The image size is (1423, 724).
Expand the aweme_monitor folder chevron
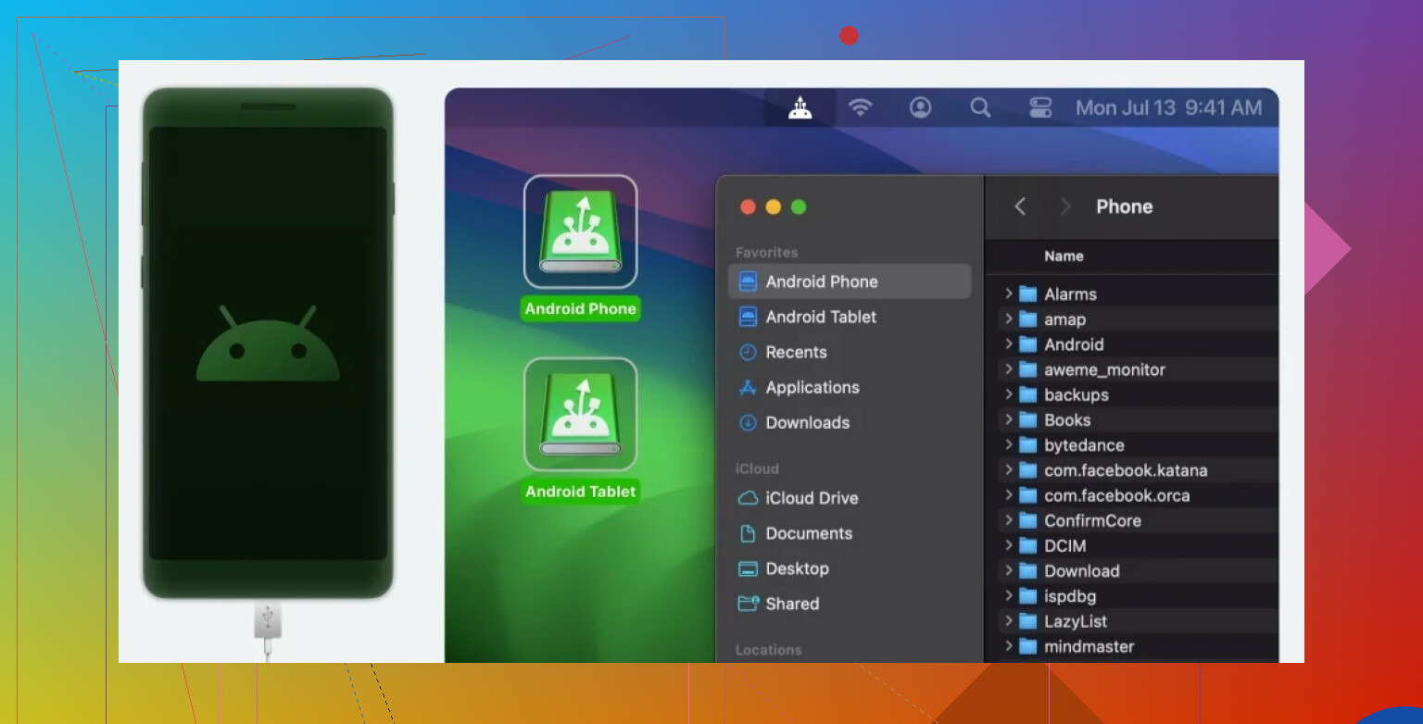click(x=1008, y=369)
